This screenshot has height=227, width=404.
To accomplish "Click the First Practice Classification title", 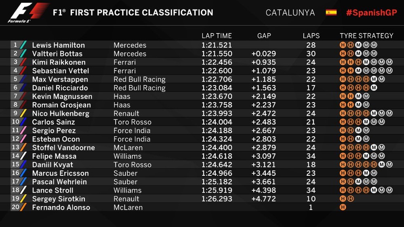I will (133, 12).
